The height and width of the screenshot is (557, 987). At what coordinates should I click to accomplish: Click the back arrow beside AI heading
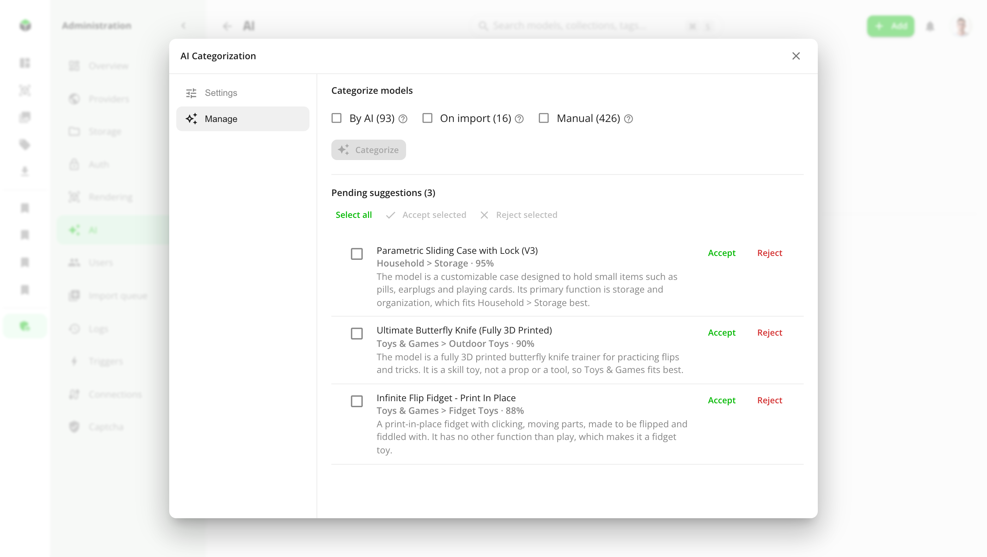[x=227, y=26]
